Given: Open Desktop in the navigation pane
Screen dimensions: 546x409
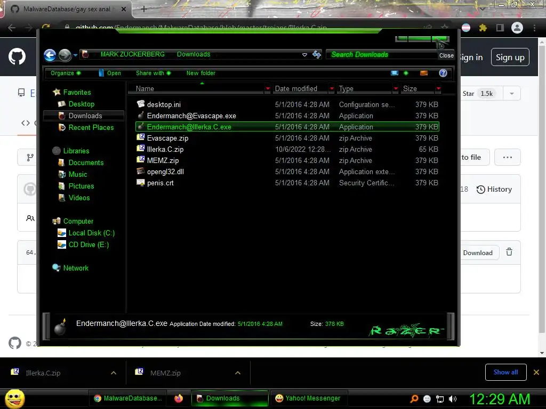Looking at the screenshot, I should (x=82, y=104).
